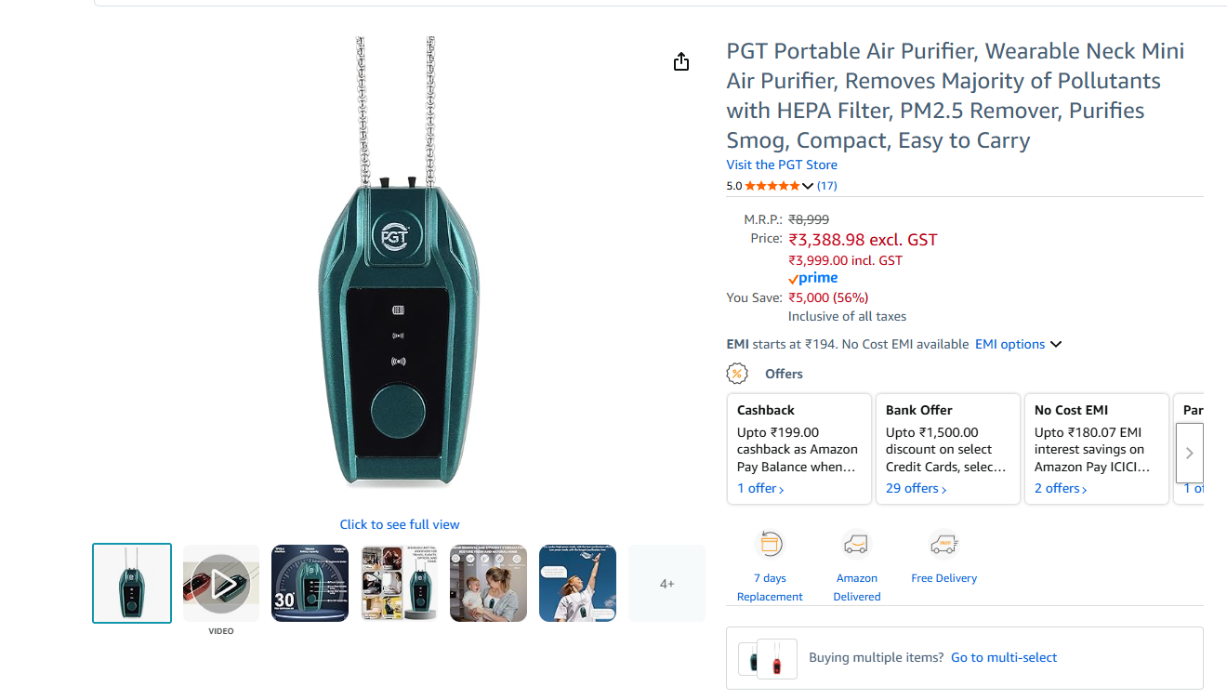Open the 17 customer reviews link
1227x699 pixels.
point(827,186)
